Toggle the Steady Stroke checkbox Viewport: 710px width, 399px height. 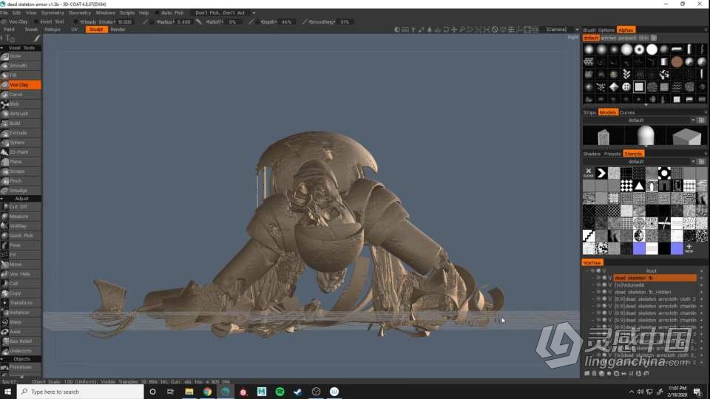[x=76, y=21]
